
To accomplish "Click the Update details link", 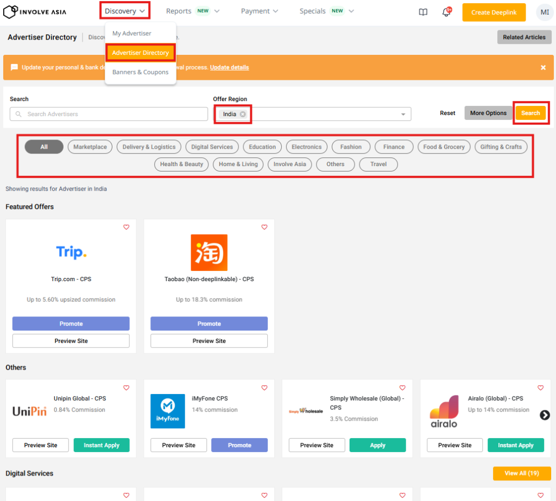I will (229, 67).
